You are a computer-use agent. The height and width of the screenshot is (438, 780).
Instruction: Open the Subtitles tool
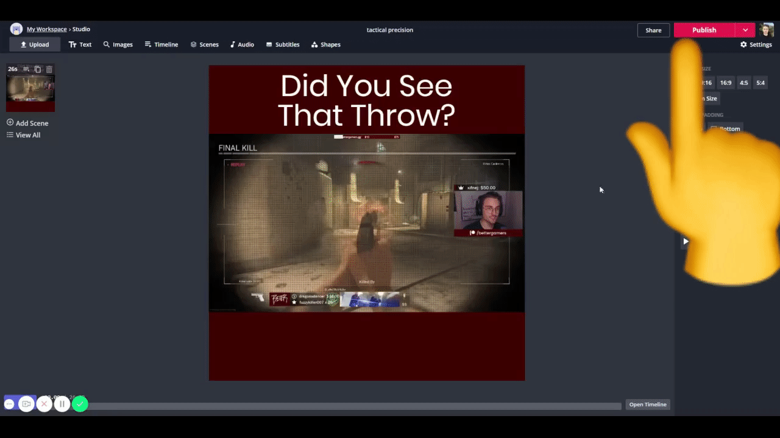click(283, 44)
